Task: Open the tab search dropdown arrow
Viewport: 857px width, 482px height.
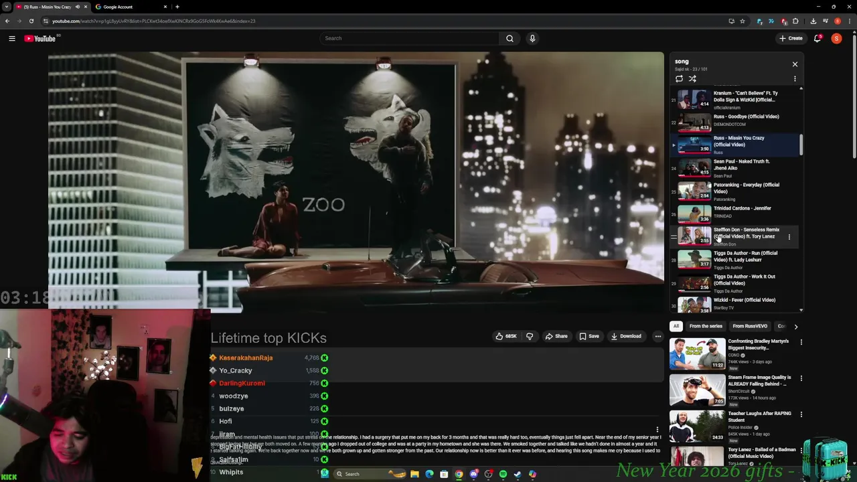Action: point(7,7)
